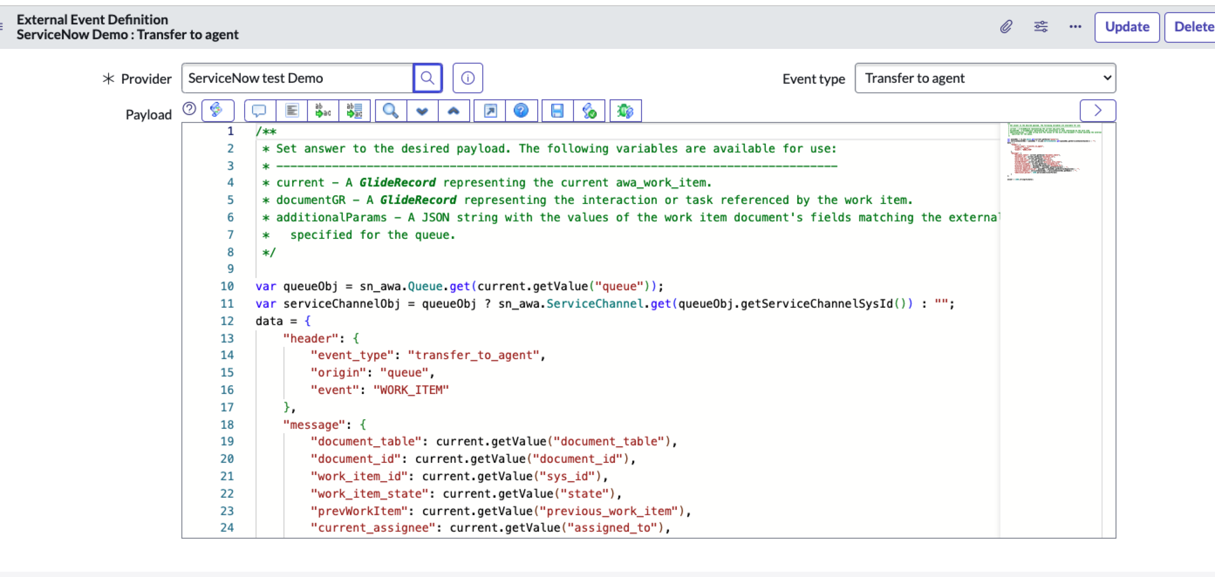
Task: Open the Payload field help icon
Action: click(x=189, y=109)
